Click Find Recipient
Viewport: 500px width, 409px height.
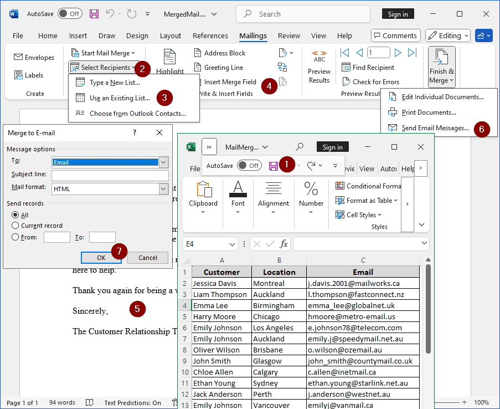[x=368, y=68]
